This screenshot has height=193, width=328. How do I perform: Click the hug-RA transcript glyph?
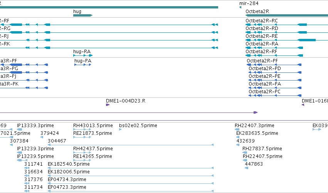pos(83,55)
